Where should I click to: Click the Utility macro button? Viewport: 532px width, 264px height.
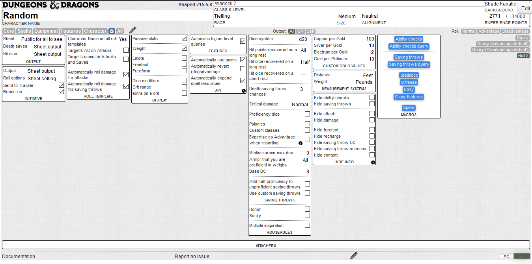point(409,89)
